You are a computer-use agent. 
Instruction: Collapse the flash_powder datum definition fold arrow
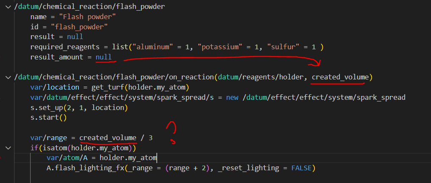tap(8, 7)
